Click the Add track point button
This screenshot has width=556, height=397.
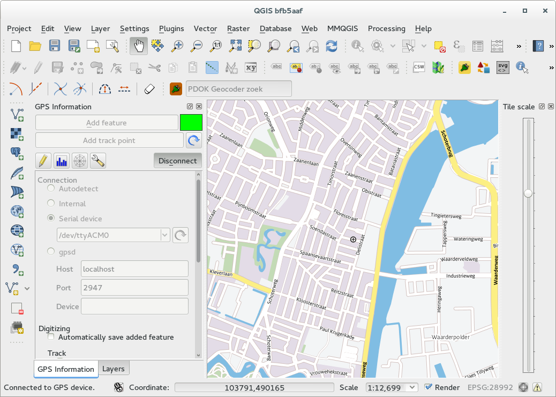click(109, 140)
